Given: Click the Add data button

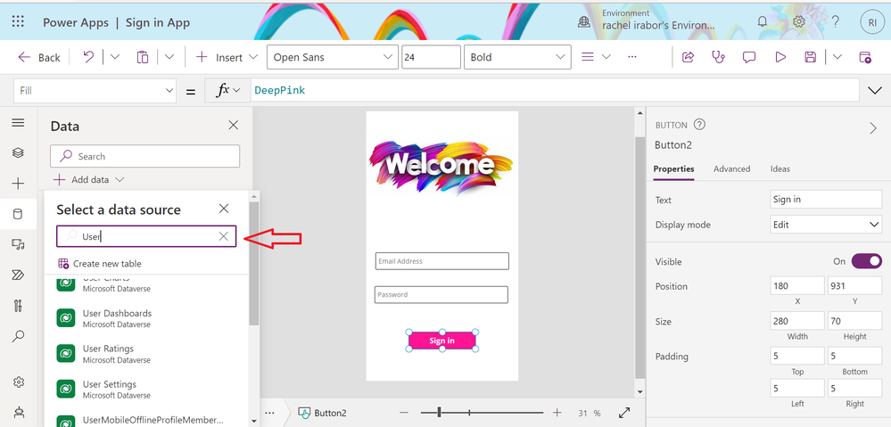Looking at the screenshot, I should tap(89, 180).
